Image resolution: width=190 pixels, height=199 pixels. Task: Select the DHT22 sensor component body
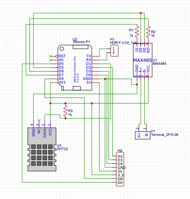(42, 149)
